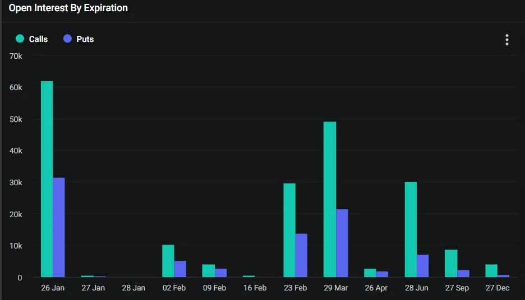Click the 16 Feb axis label

point(255,288)
